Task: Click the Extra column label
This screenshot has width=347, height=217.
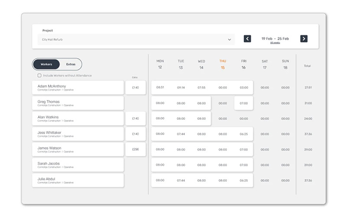Action: [x=135, y=78]
